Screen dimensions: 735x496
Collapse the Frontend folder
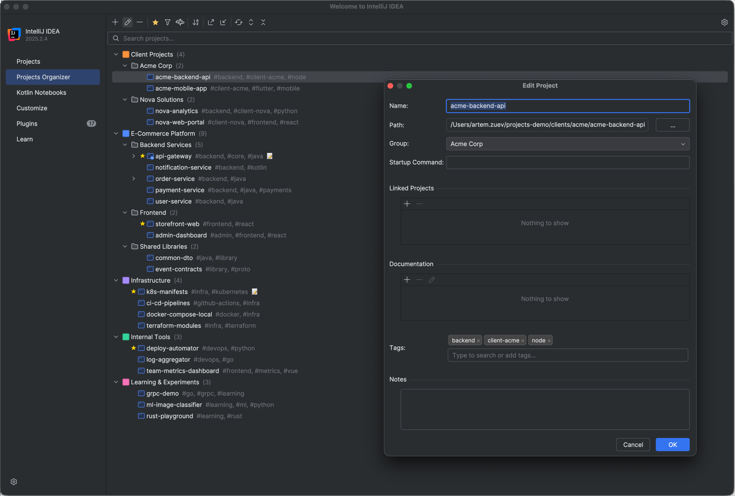[125, 212]
